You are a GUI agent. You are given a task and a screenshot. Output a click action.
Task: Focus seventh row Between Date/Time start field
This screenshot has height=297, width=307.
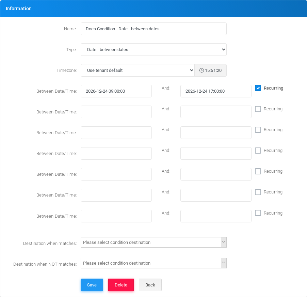tap(116, 216)
